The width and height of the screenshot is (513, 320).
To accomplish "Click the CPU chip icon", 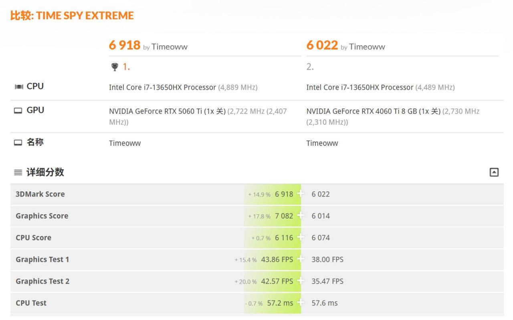I will coord(18,87).
